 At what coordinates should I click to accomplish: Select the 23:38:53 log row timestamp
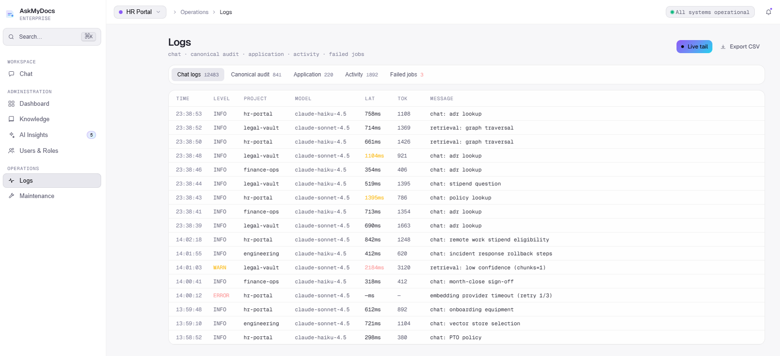[189, 114]
